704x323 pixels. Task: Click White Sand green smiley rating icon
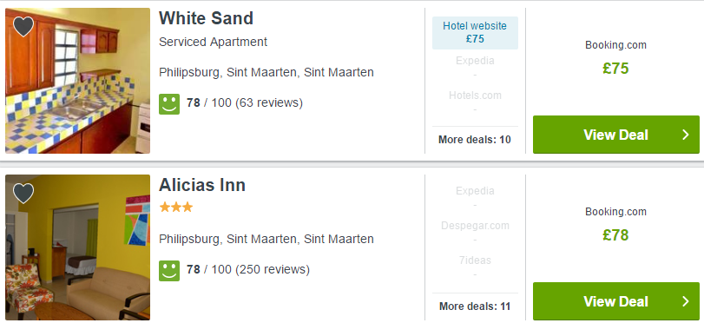point(169,104)
